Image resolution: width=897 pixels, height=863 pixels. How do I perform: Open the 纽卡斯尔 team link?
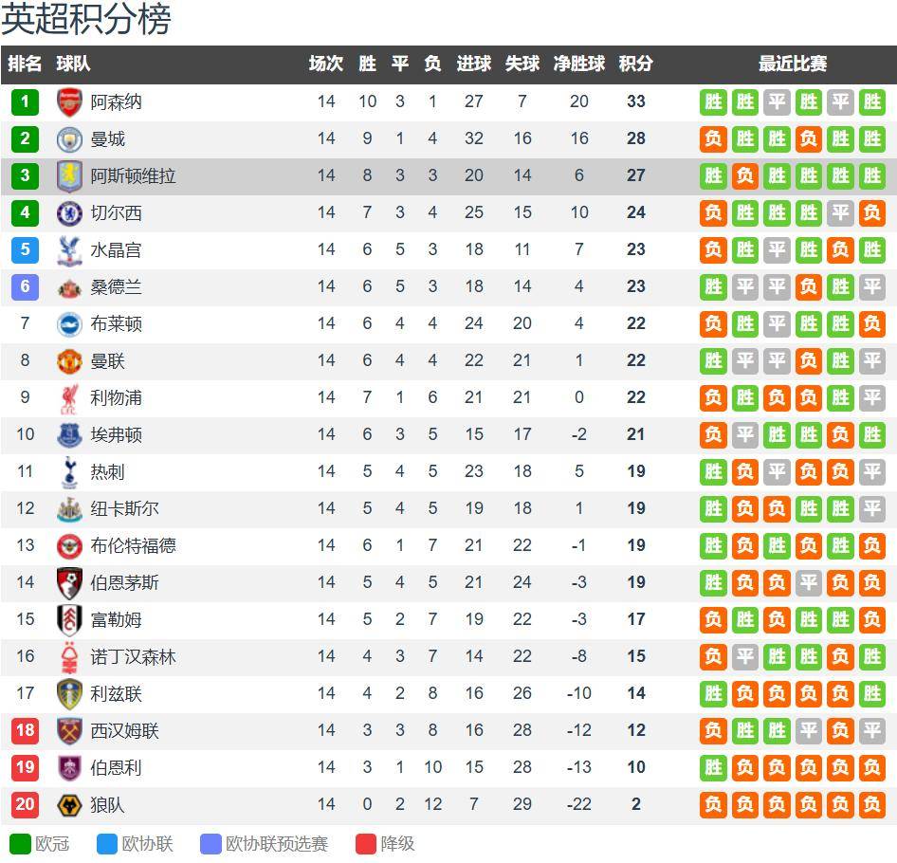(124, 509)
